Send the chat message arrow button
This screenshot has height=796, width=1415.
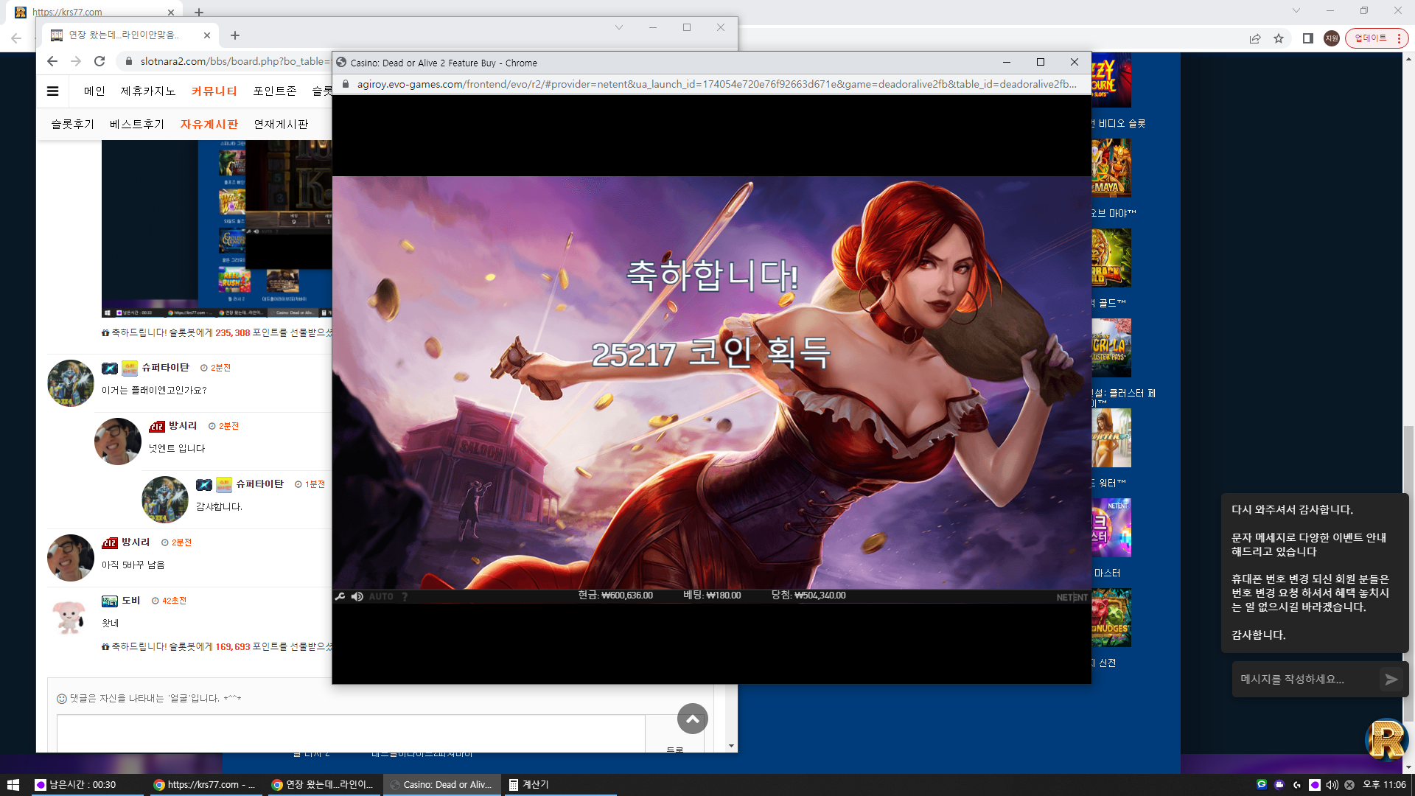click(x=1391, y=680)
